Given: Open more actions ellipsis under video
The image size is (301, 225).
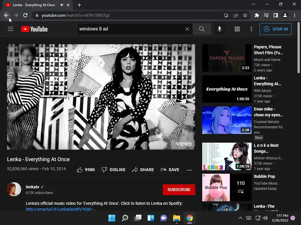Looking at the screenshot, I should click(189, 170).
